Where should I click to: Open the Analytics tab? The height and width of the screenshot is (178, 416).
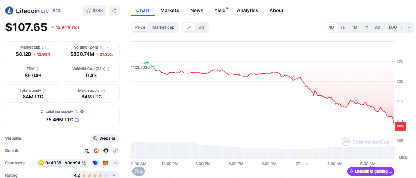coord(247,10)
